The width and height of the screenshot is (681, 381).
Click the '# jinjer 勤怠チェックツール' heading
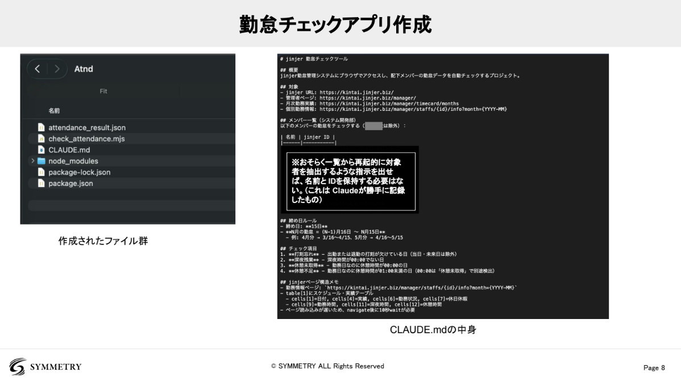[314, 59]
